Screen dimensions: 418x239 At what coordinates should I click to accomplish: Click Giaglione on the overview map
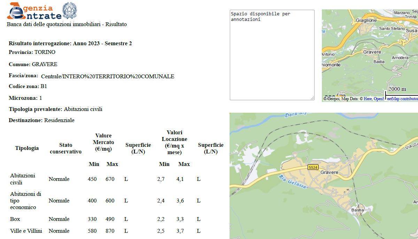366,21
